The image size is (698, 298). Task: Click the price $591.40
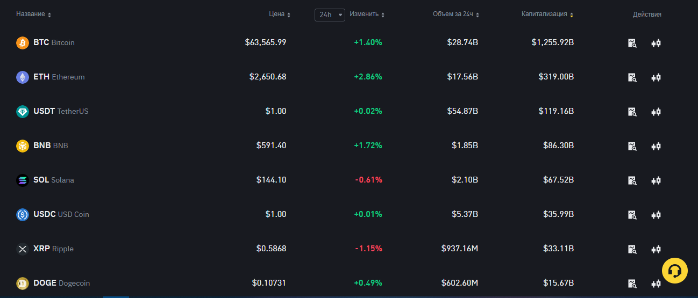pos(272,146)
